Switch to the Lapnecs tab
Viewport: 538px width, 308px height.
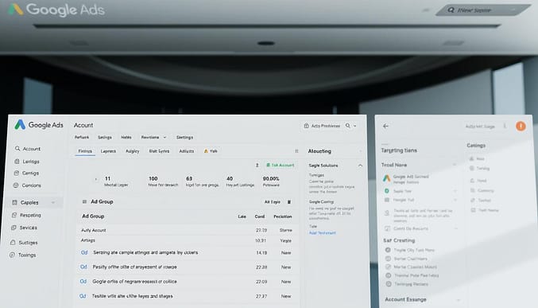[x=108, y=151]
